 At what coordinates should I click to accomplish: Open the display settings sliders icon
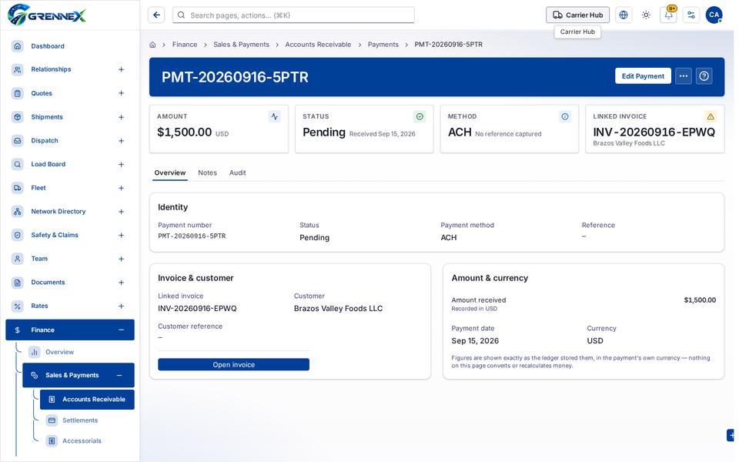point(691,15)
